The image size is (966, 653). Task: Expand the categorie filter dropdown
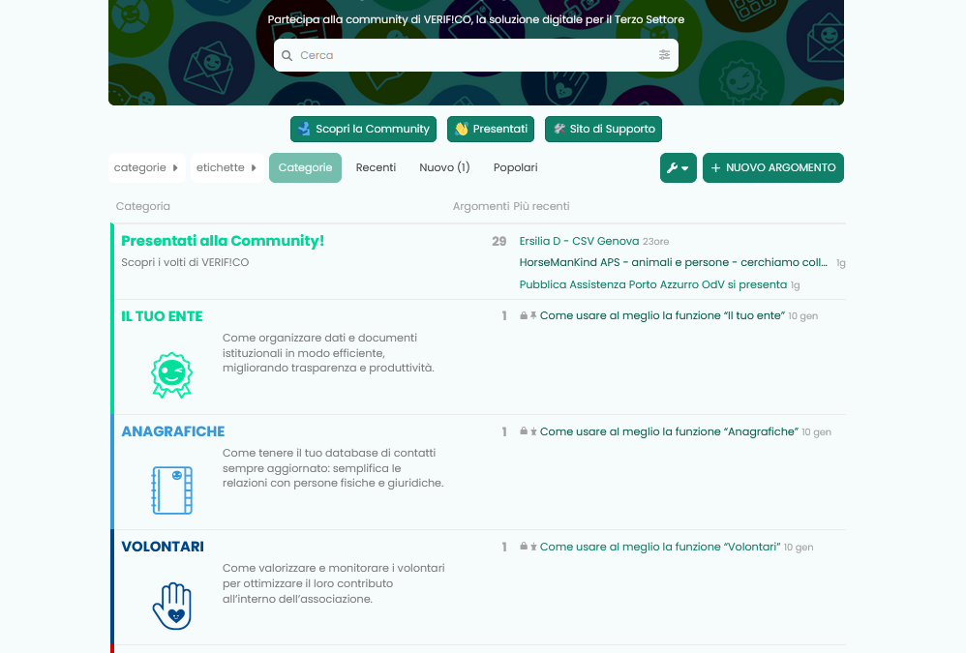pos(146,168)
